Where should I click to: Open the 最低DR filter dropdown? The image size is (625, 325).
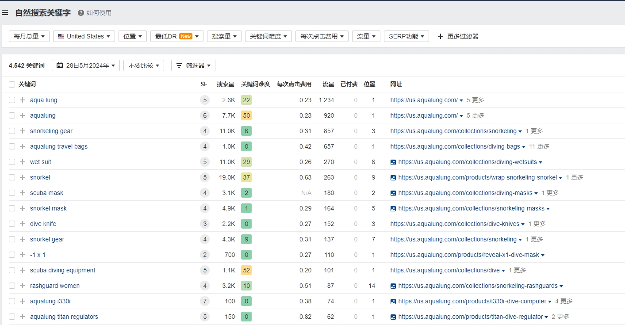pos(177,36)
